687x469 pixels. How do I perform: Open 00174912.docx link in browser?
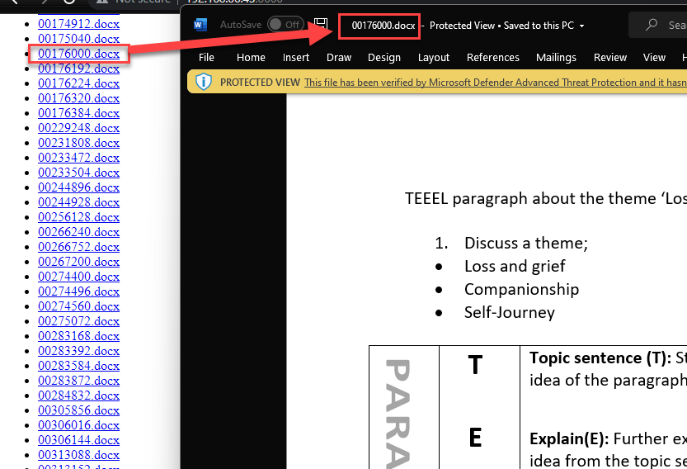pos(79,24)
